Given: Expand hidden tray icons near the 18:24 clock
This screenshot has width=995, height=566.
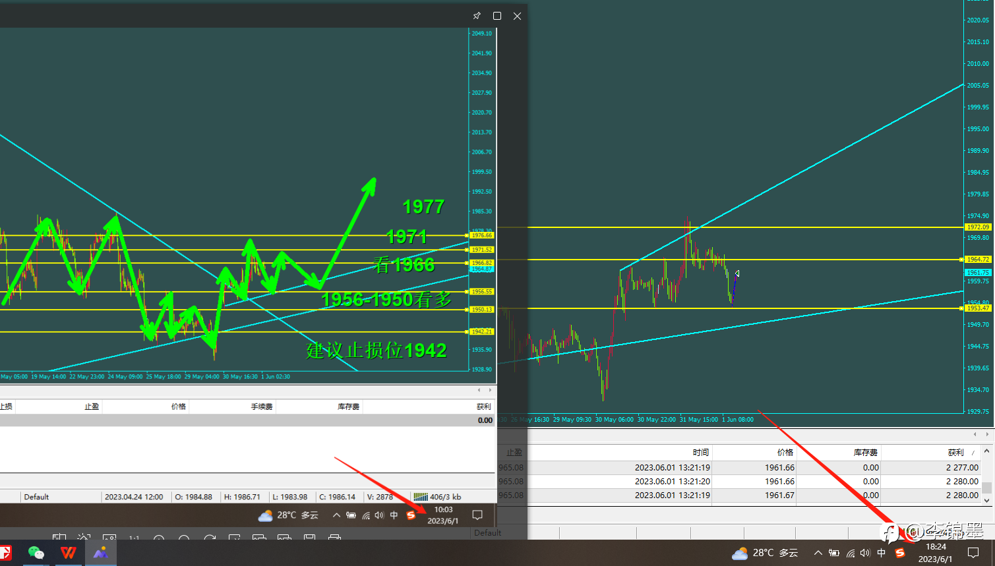Looking at the screenshot, I should 818,553.
